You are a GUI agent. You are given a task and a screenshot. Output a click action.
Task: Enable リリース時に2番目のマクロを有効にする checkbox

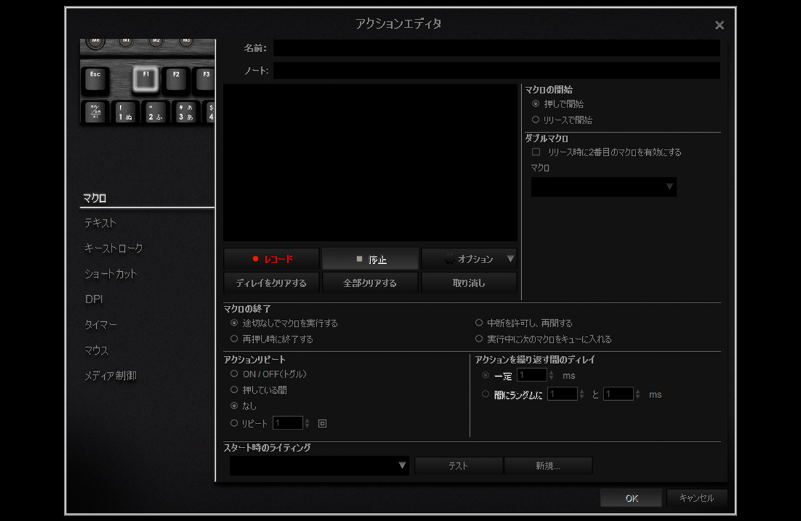(x=535, y=152)
